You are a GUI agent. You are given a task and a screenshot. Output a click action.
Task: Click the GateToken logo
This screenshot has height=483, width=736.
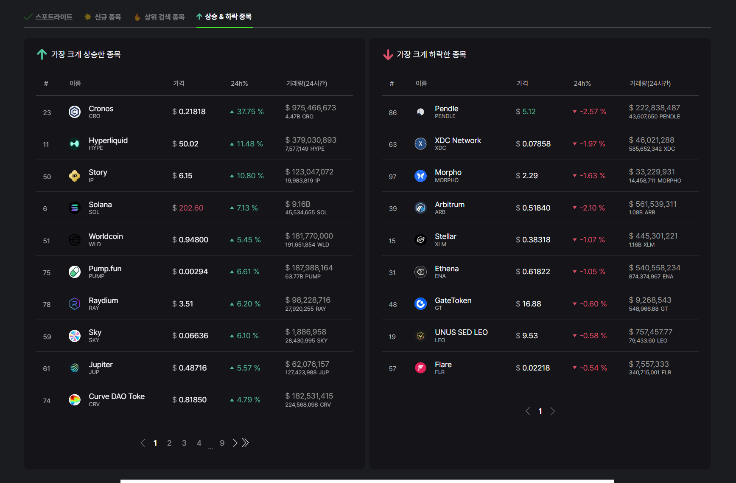420,304
